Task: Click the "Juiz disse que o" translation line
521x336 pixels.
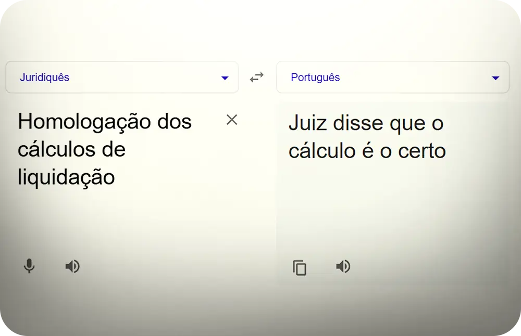Action: [366, 124]
